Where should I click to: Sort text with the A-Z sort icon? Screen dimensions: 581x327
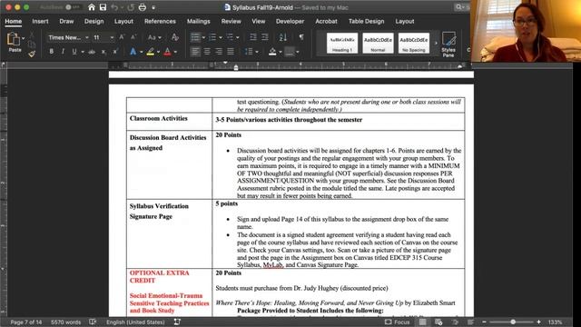coord(282,37)
